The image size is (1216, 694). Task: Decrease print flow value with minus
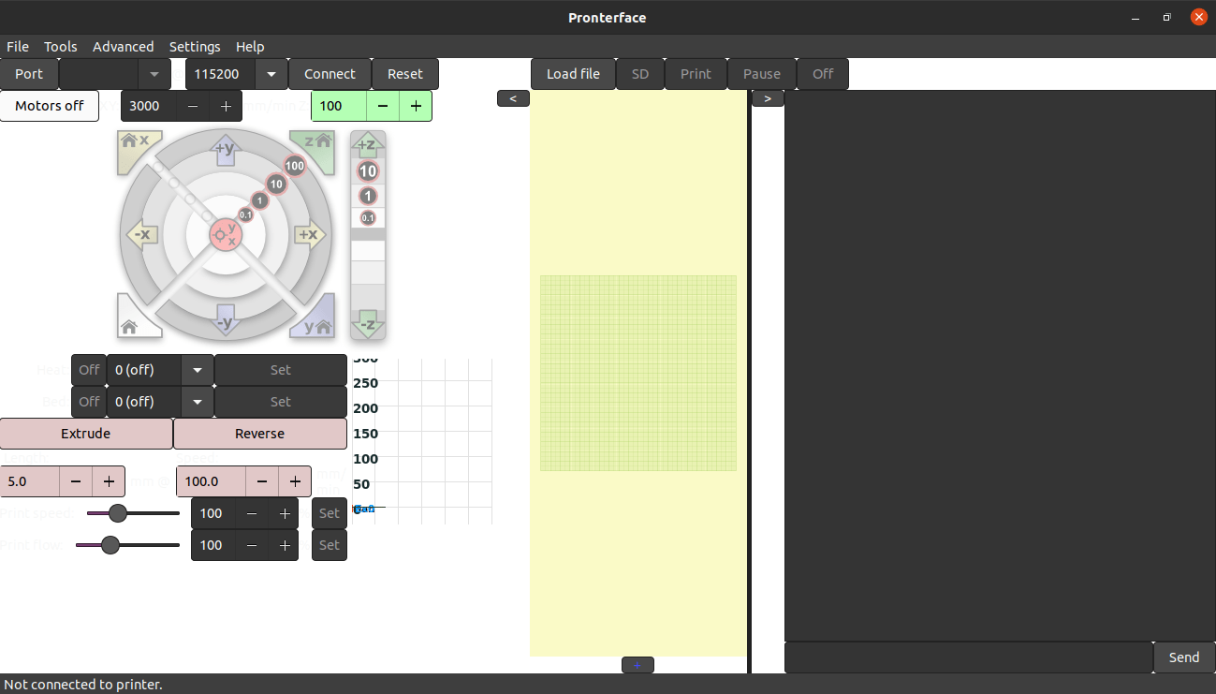pyautogui.click(x=252, y=545)
